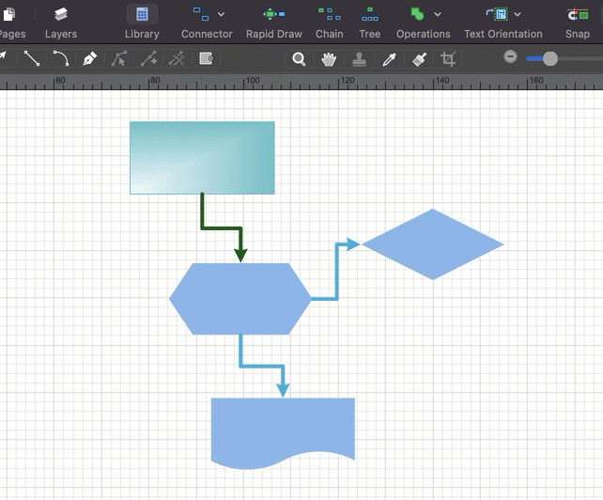This screenshot has width=603, height=500.
Task: Click the Text Orientation icon
Action: pos(497,14)
